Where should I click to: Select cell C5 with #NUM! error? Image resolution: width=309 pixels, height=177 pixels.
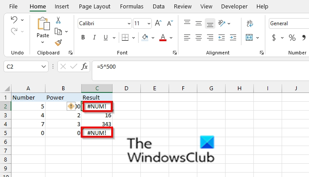97,133
